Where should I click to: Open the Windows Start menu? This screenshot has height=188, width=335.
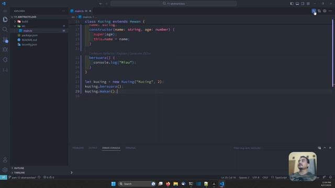pyautogui.click(x=114, y=184)
